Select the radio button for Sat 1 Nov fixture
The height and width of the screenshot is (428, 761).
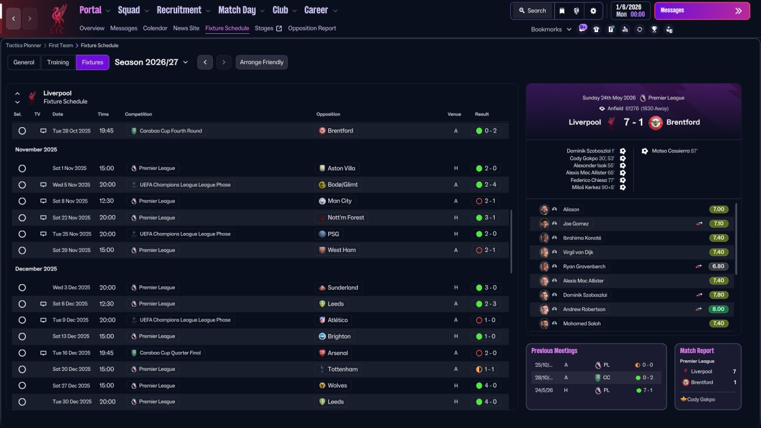click(22, 168)
